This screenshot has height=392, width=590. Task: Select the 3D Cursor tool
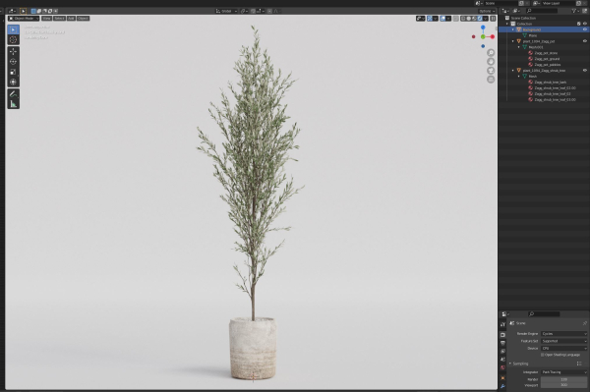point(13,40)
